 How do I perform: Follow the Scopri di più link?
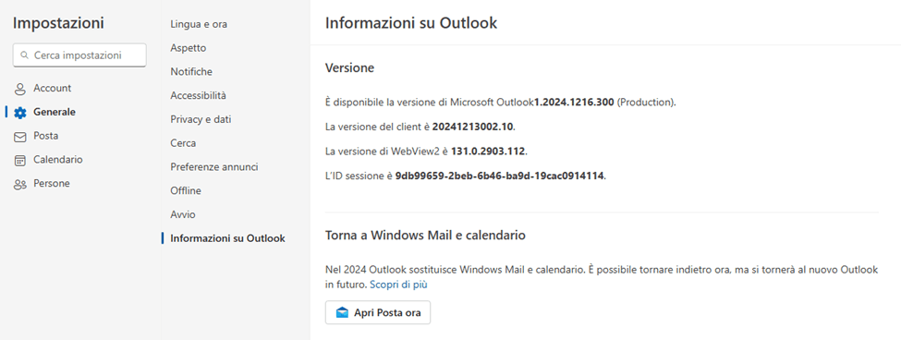[x=398, y=285]
